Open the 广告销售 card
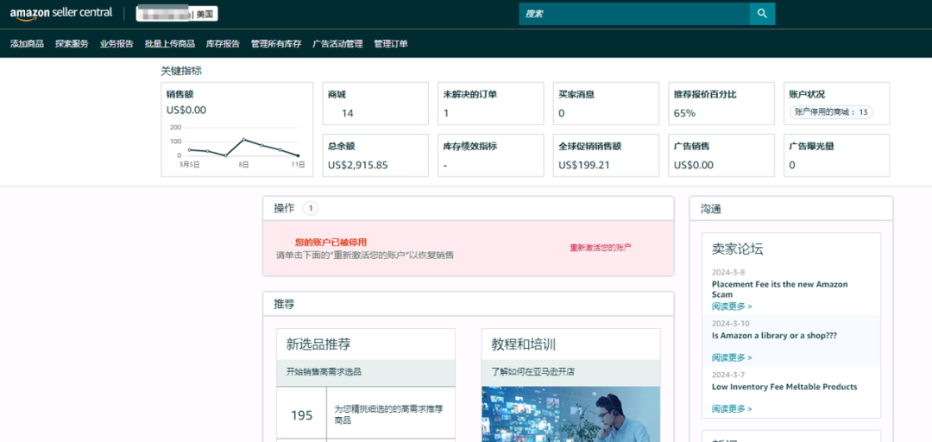Screen dimensions: 932x442 pos(721,155)
